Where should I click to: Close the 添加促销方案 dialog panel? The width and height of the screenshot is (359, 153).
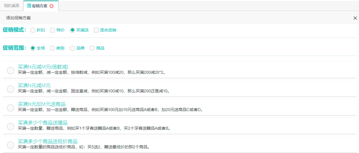[x=355, y=18]
